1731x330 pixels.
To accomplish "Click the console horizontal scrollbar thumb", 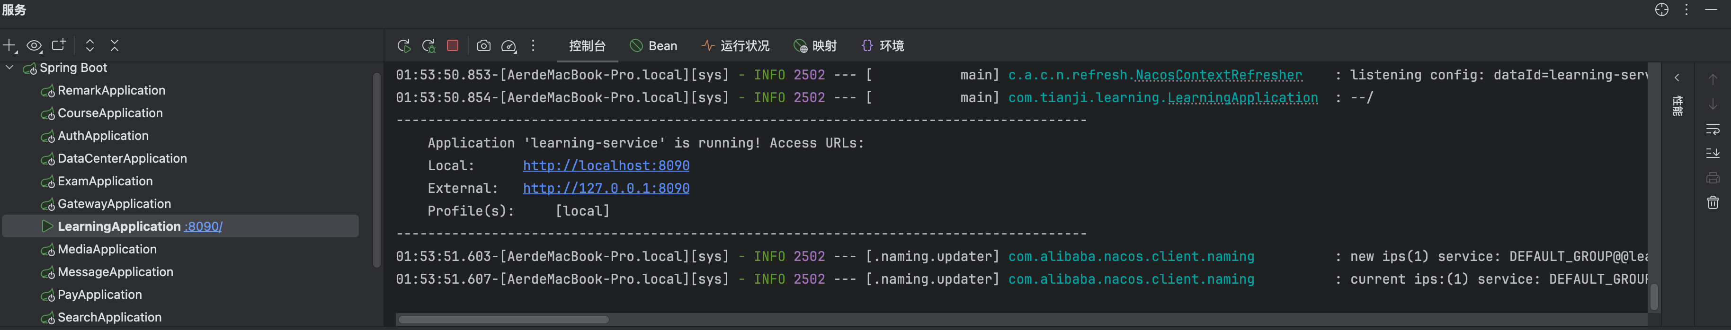I will (x=503, y=320).
